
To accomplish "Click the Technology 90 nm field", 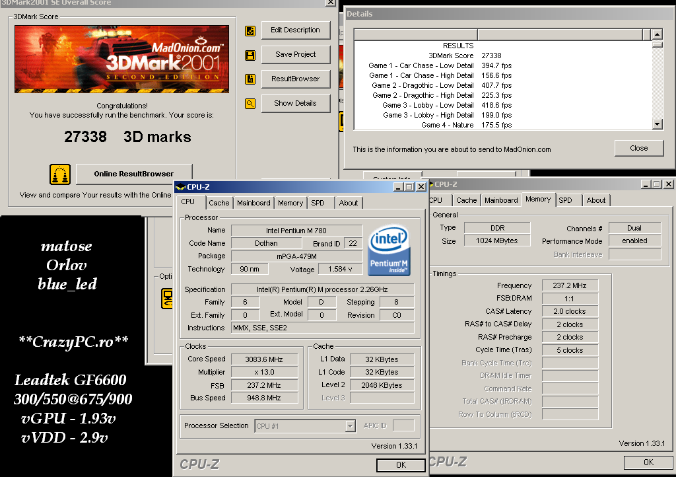I will [x=250, y=269].
